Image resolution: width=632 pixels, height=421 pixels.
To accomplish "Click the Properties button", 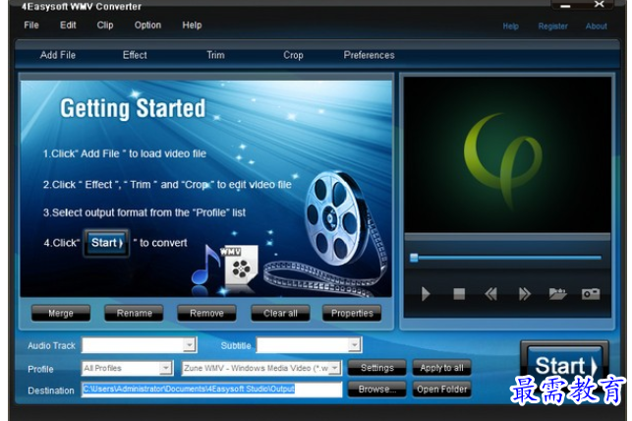I will [352, 313].
